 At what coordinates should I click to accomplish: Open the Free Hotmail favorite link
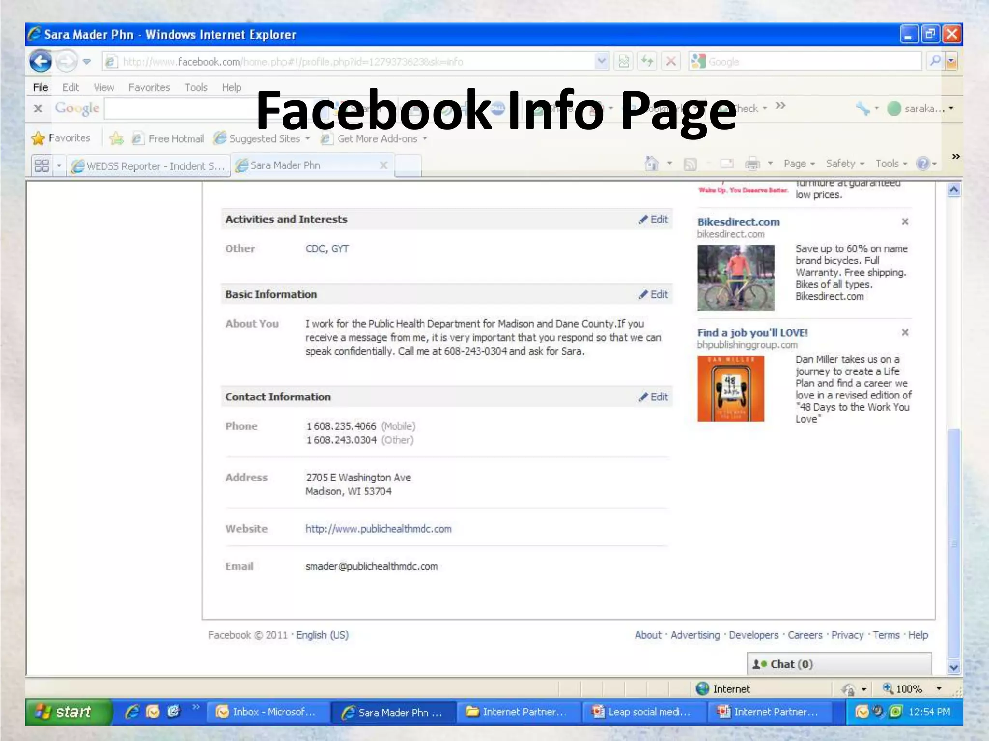point(169,138)
